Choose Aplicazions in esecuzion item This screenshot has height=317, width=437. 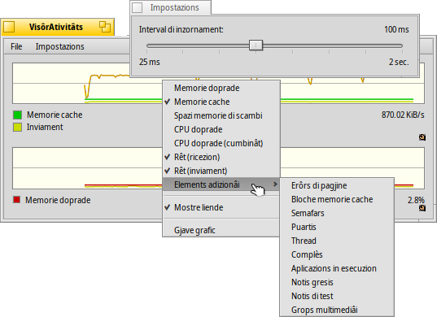click(x=337, y=268)
